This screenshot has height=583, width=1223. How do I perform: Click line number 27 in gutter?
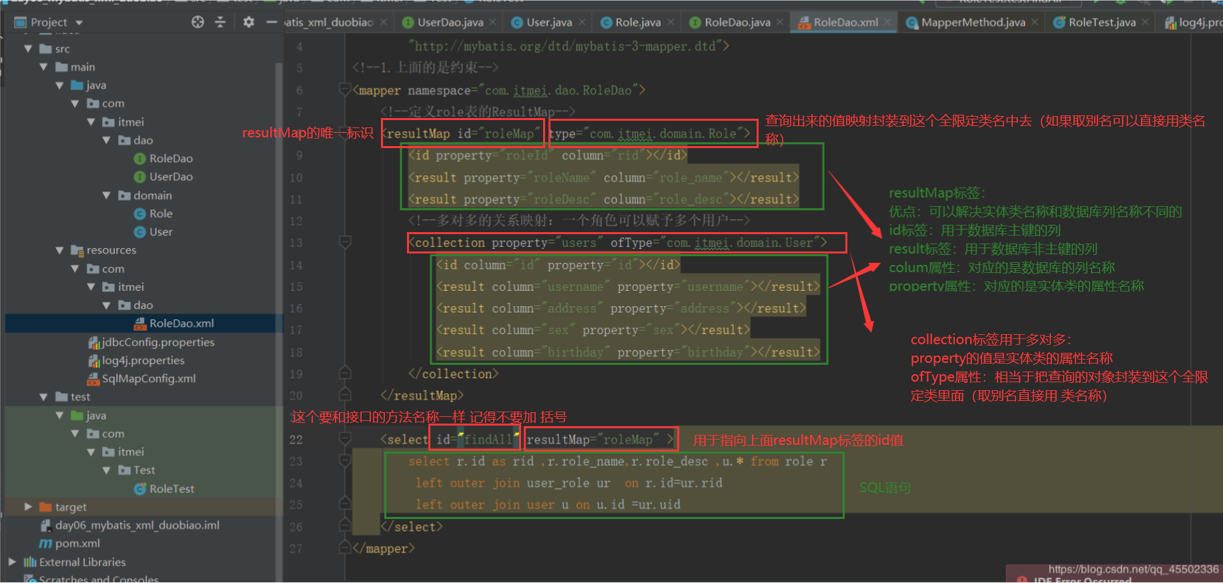pyautogui.click(x=296, y=548)
